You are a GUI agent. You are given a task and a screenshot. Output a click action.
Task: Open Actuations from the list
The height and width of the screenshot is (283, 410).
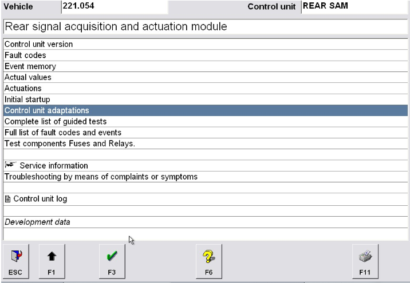coord(23,89)
